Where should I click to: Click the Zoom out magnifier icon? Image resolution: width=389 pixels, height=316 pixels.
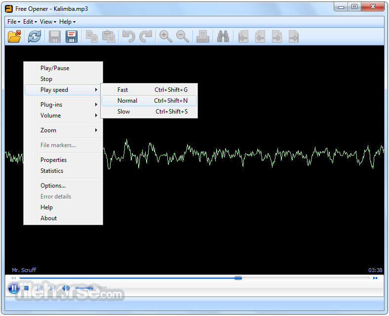[x=183, y=37]
